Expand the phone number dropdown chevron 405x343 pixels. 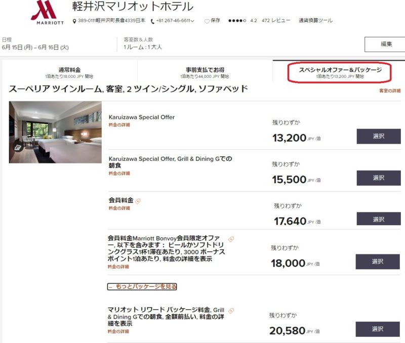point(192,21)
